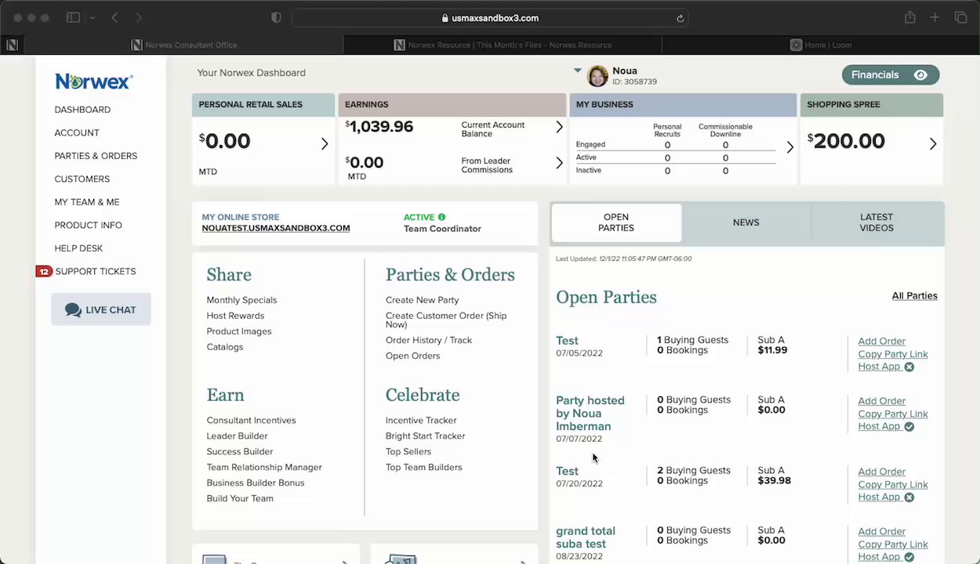Image resolution: width=980 pixels, height=564 pixels.
Task: Open Consultant Incentives link
Action: click(x=251, y=421)
